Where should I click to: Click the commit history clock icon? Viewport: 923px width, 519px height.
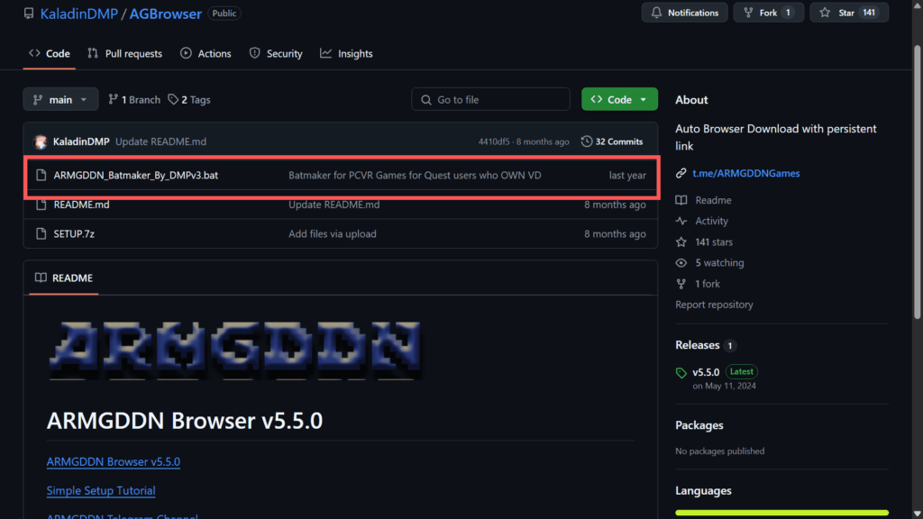click(587, 141)
